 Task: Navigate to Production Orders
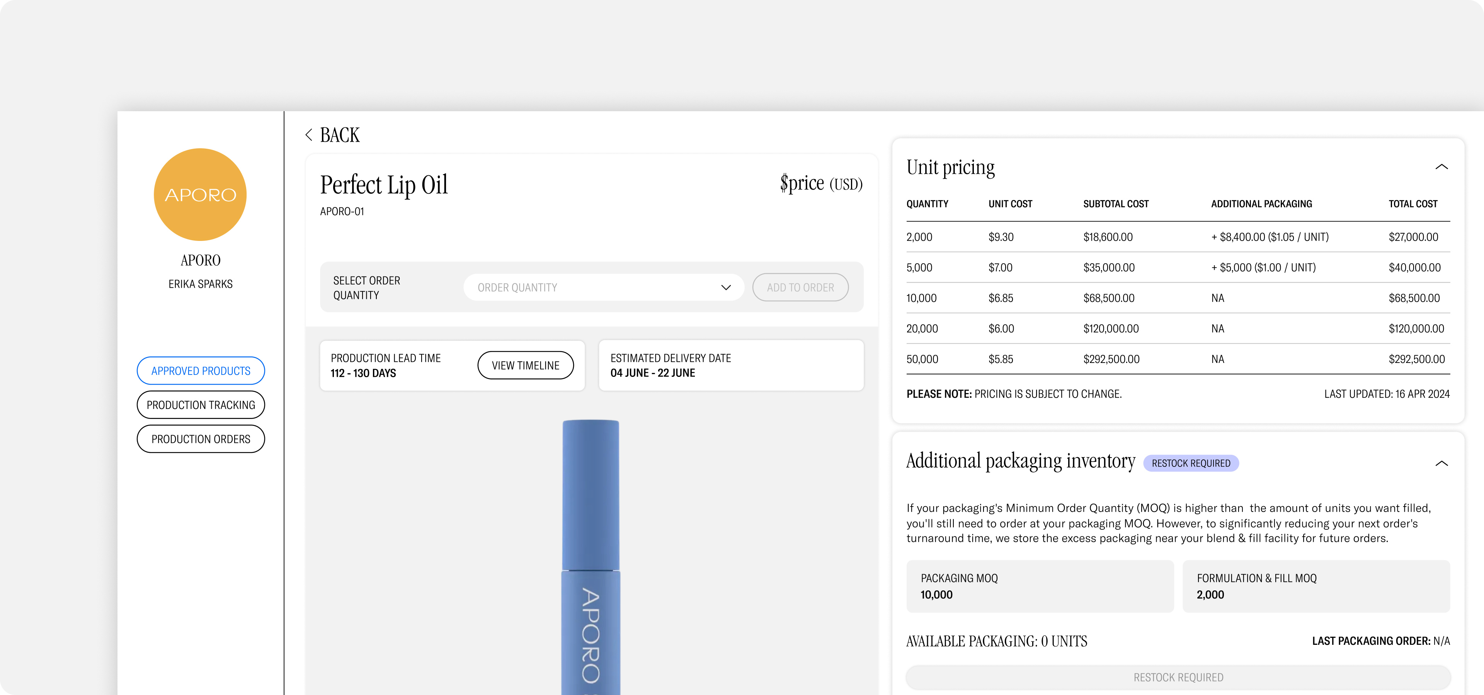(x=201, y=439)
